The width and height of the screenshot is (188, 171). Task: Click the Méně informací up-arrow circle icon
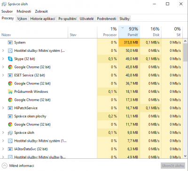[x=5, y=166]
